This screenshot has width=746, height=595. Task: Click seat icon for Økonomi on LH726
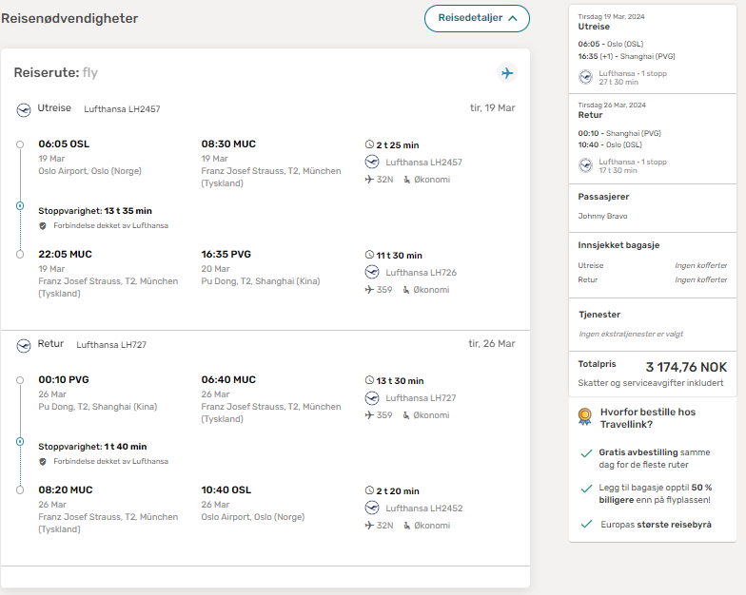point(405,290)
